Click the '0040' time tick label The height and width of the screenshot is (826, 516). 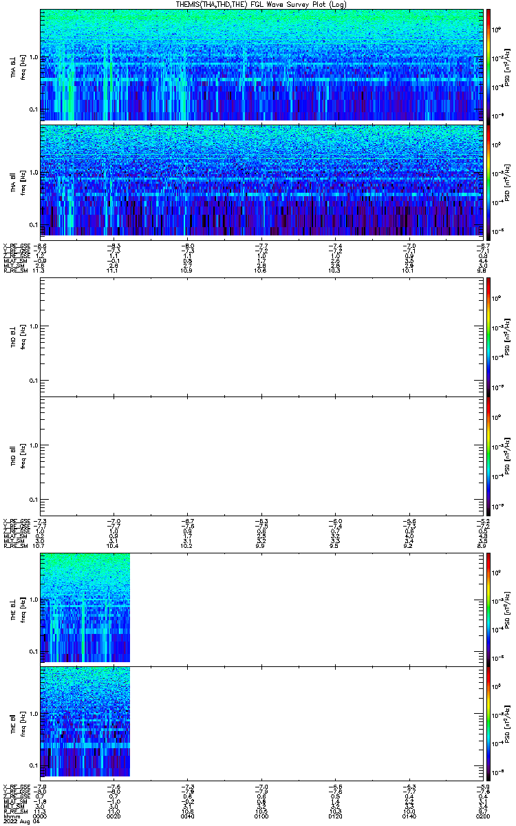click(188, 817)
